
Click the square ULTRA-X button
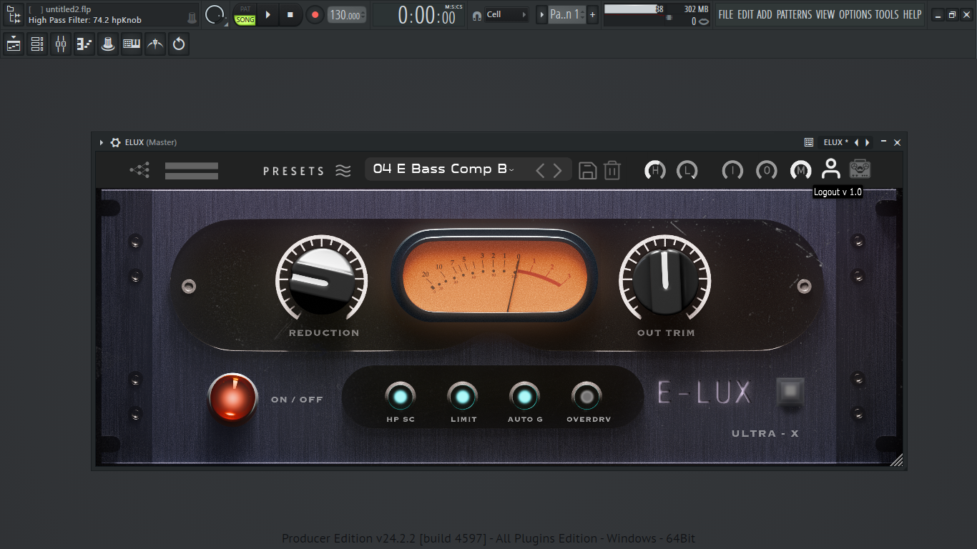tap(790, 392)
